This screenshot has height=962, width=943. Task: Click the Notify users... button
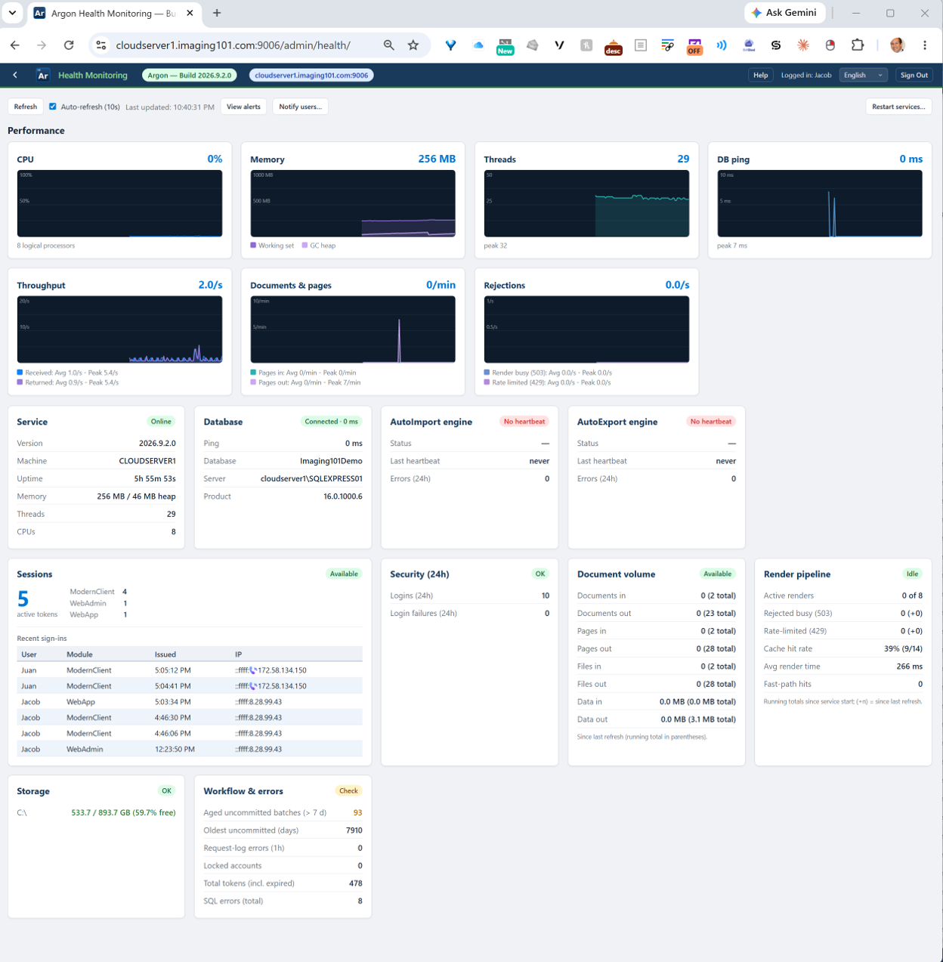[300, 107]
